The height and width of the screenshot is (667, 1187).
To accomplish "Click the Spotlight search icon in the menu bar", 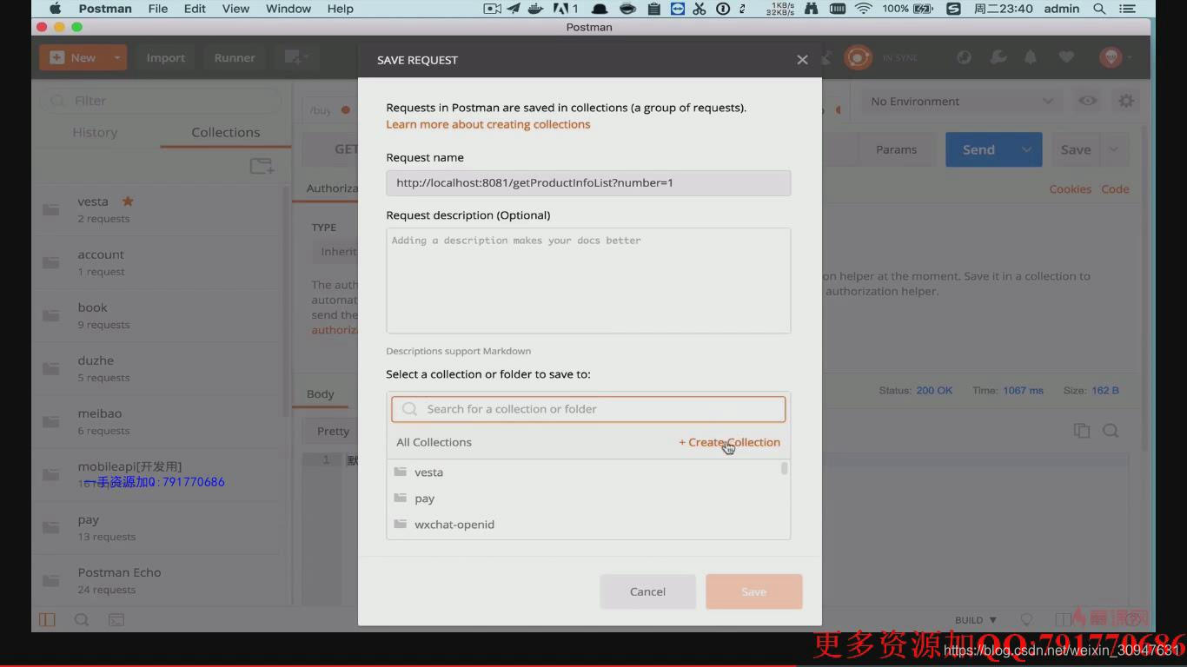I will tap(1099, 9).
